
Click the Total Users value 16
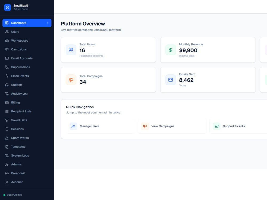click(82, 50)
